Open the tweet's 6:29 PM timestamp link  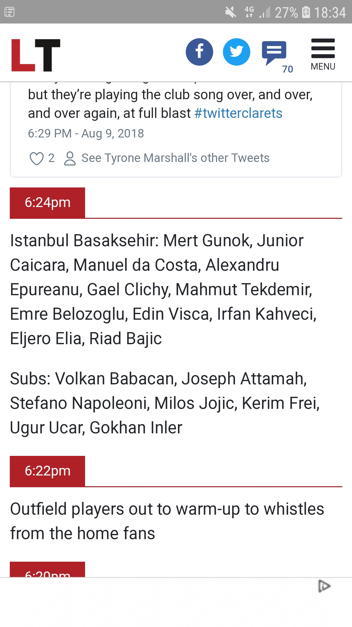click(x=86, y=134)
